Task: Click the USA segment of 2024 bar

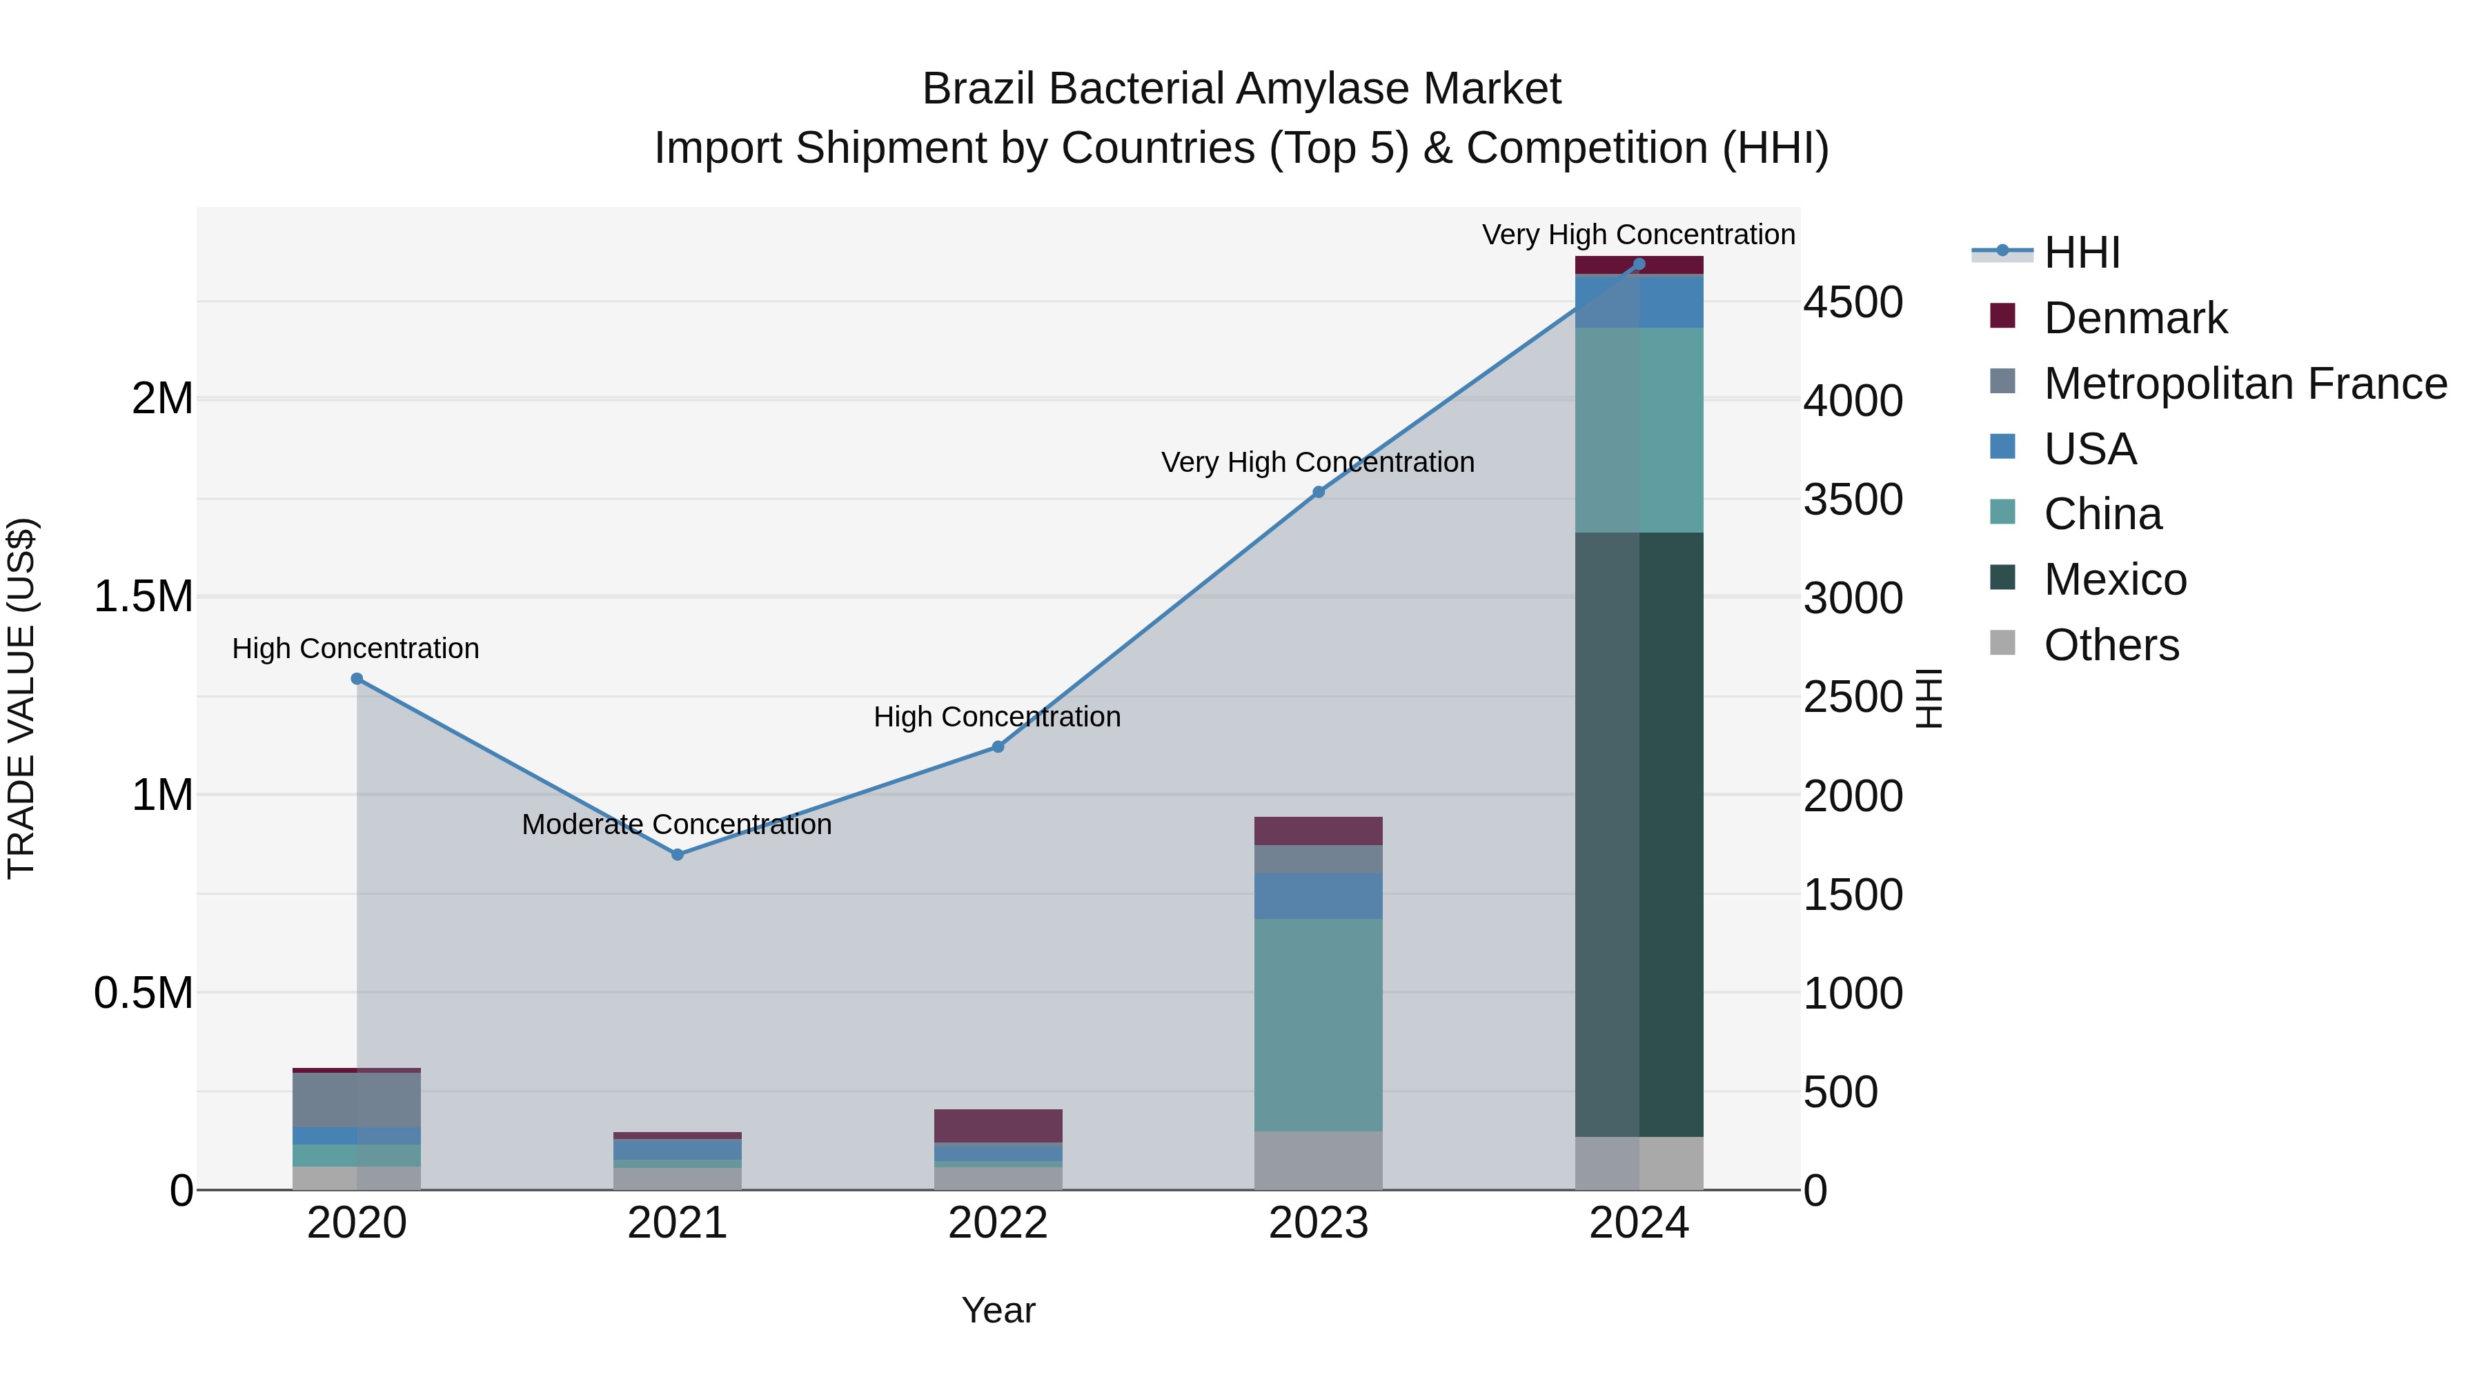Action: point(1639,301)
